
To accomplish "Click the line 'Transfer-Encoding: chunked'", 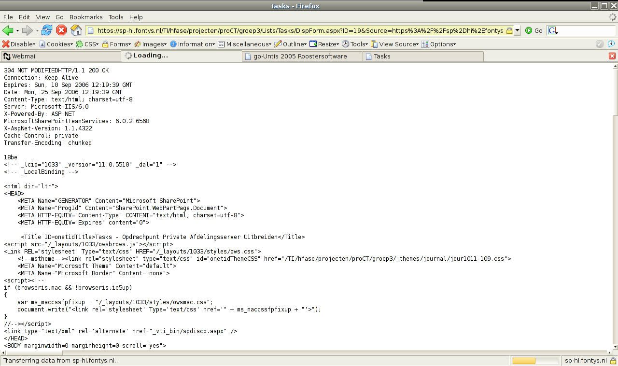I will tap(48, 143).
